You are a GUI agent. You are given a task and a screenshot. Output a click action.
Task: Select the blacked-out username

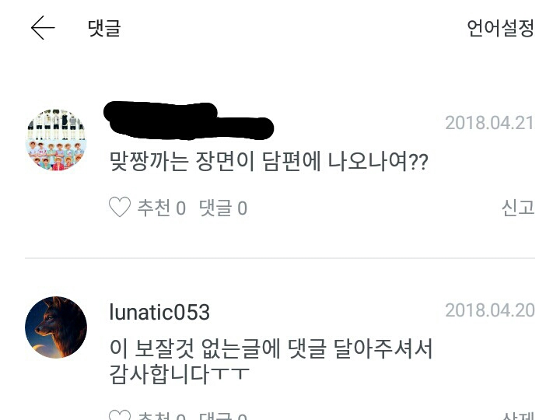pos(188,121)
